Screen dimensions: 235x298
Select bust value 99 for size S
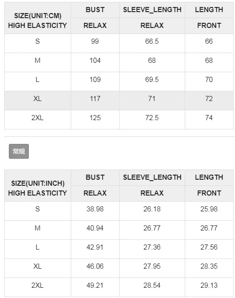95,41
